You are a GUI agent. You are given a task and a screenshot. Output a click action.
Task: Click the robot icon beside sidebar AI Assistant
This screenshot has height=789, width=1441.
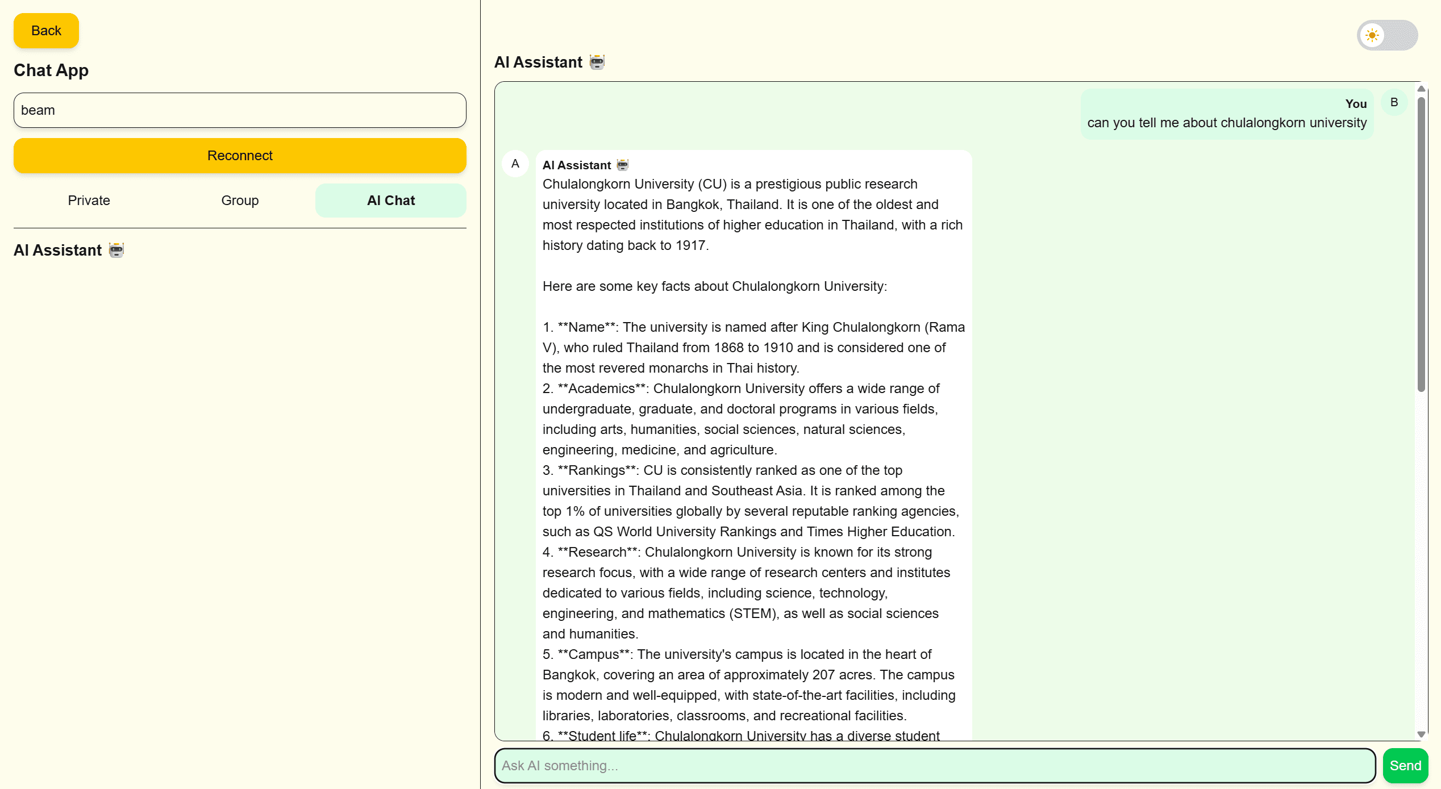(x=116, y=250)
